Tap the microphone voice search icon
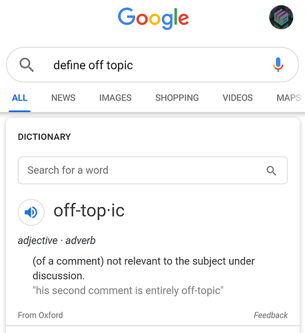The image size is (305, 333). coord(278,65)
